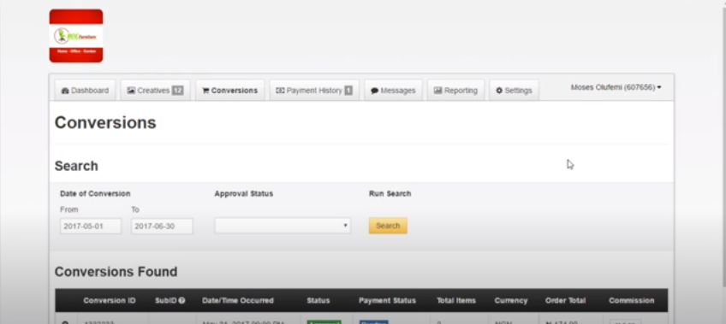
Task: Click the To date field 2017-06-30
Action: click(162, 226)
